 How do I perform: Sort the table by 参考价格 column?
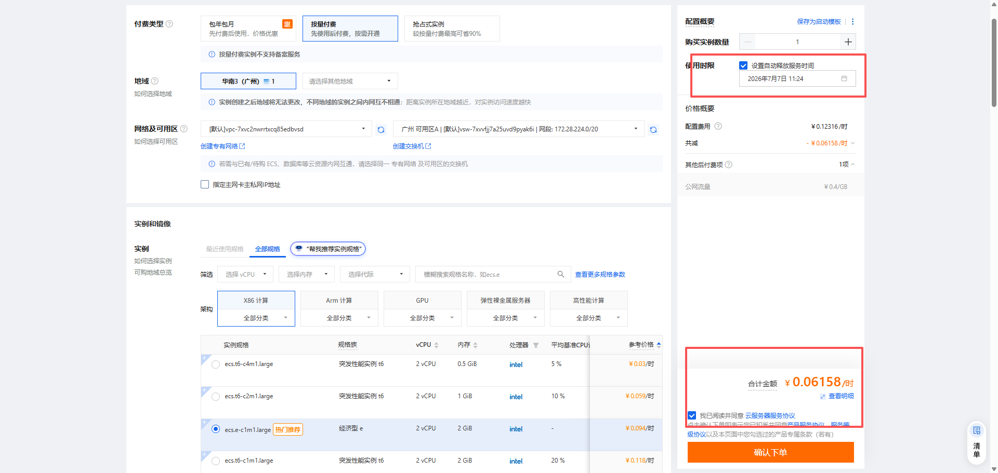(659, 345)
